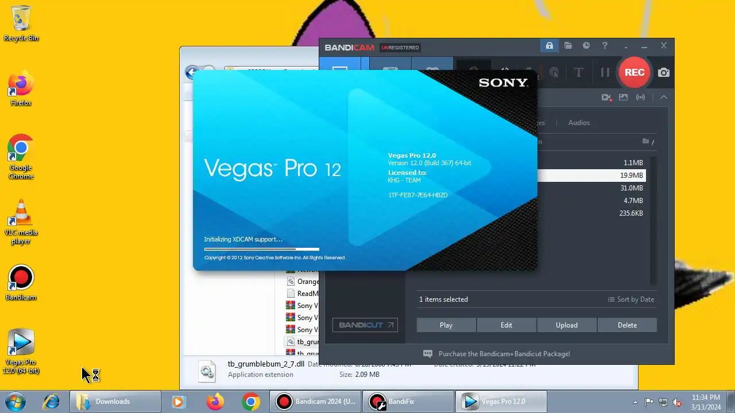Click the UNREGISTERED badge in Bandicam
735x413 pixels.
tap(400, 48)
